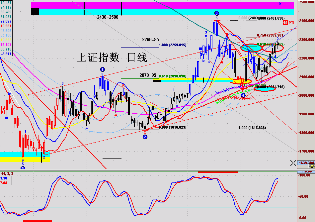Select the 2070--95 target label

coord(148,75)
